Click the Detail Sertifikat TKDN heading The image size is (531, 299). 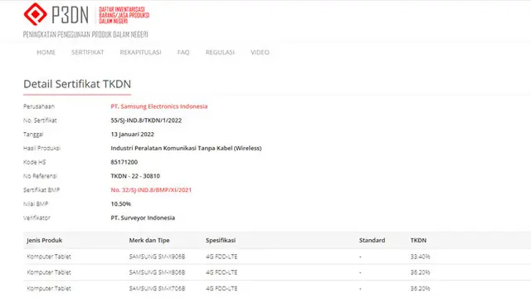coord(77,84)
